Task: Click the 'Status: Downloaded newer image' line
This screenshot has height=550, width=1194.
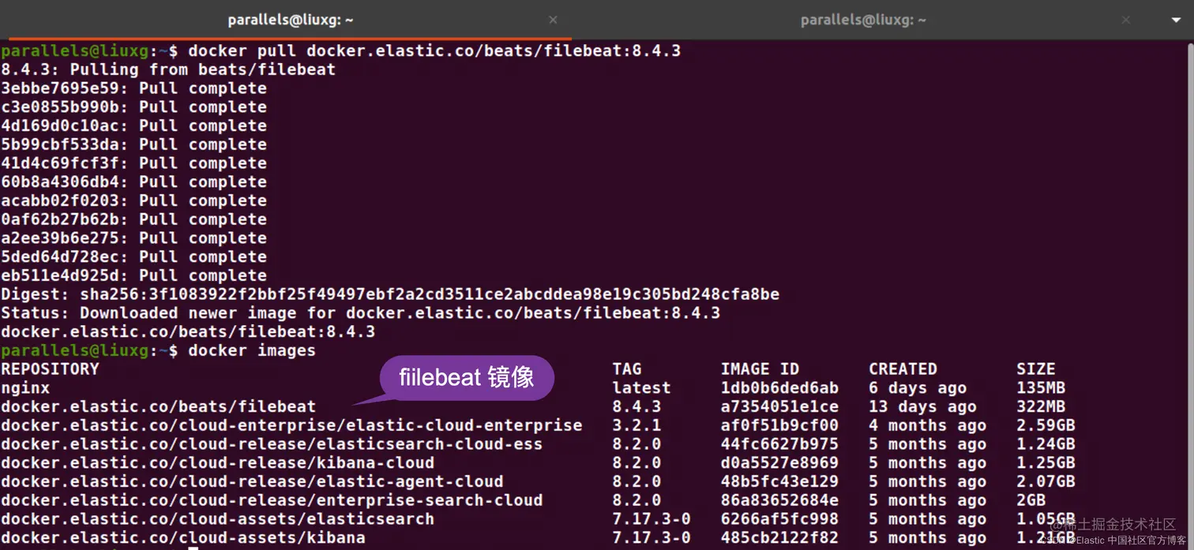Action: tap(360, 313)
